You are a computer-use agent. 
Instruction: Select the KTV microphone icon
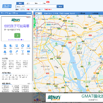tap(17, 51)
